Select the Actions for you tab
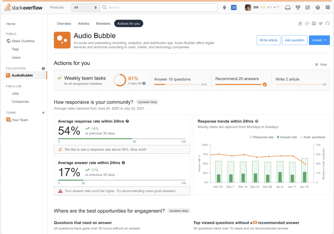 pyautogui.click(x=129, y=24)
